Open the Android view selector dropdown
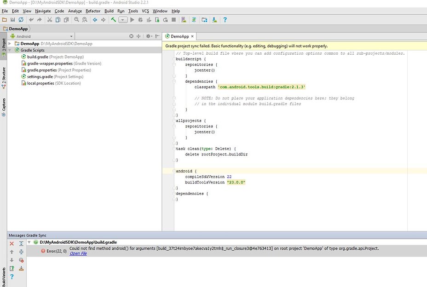Screen dimensions: 427x287 click(42, 36)
